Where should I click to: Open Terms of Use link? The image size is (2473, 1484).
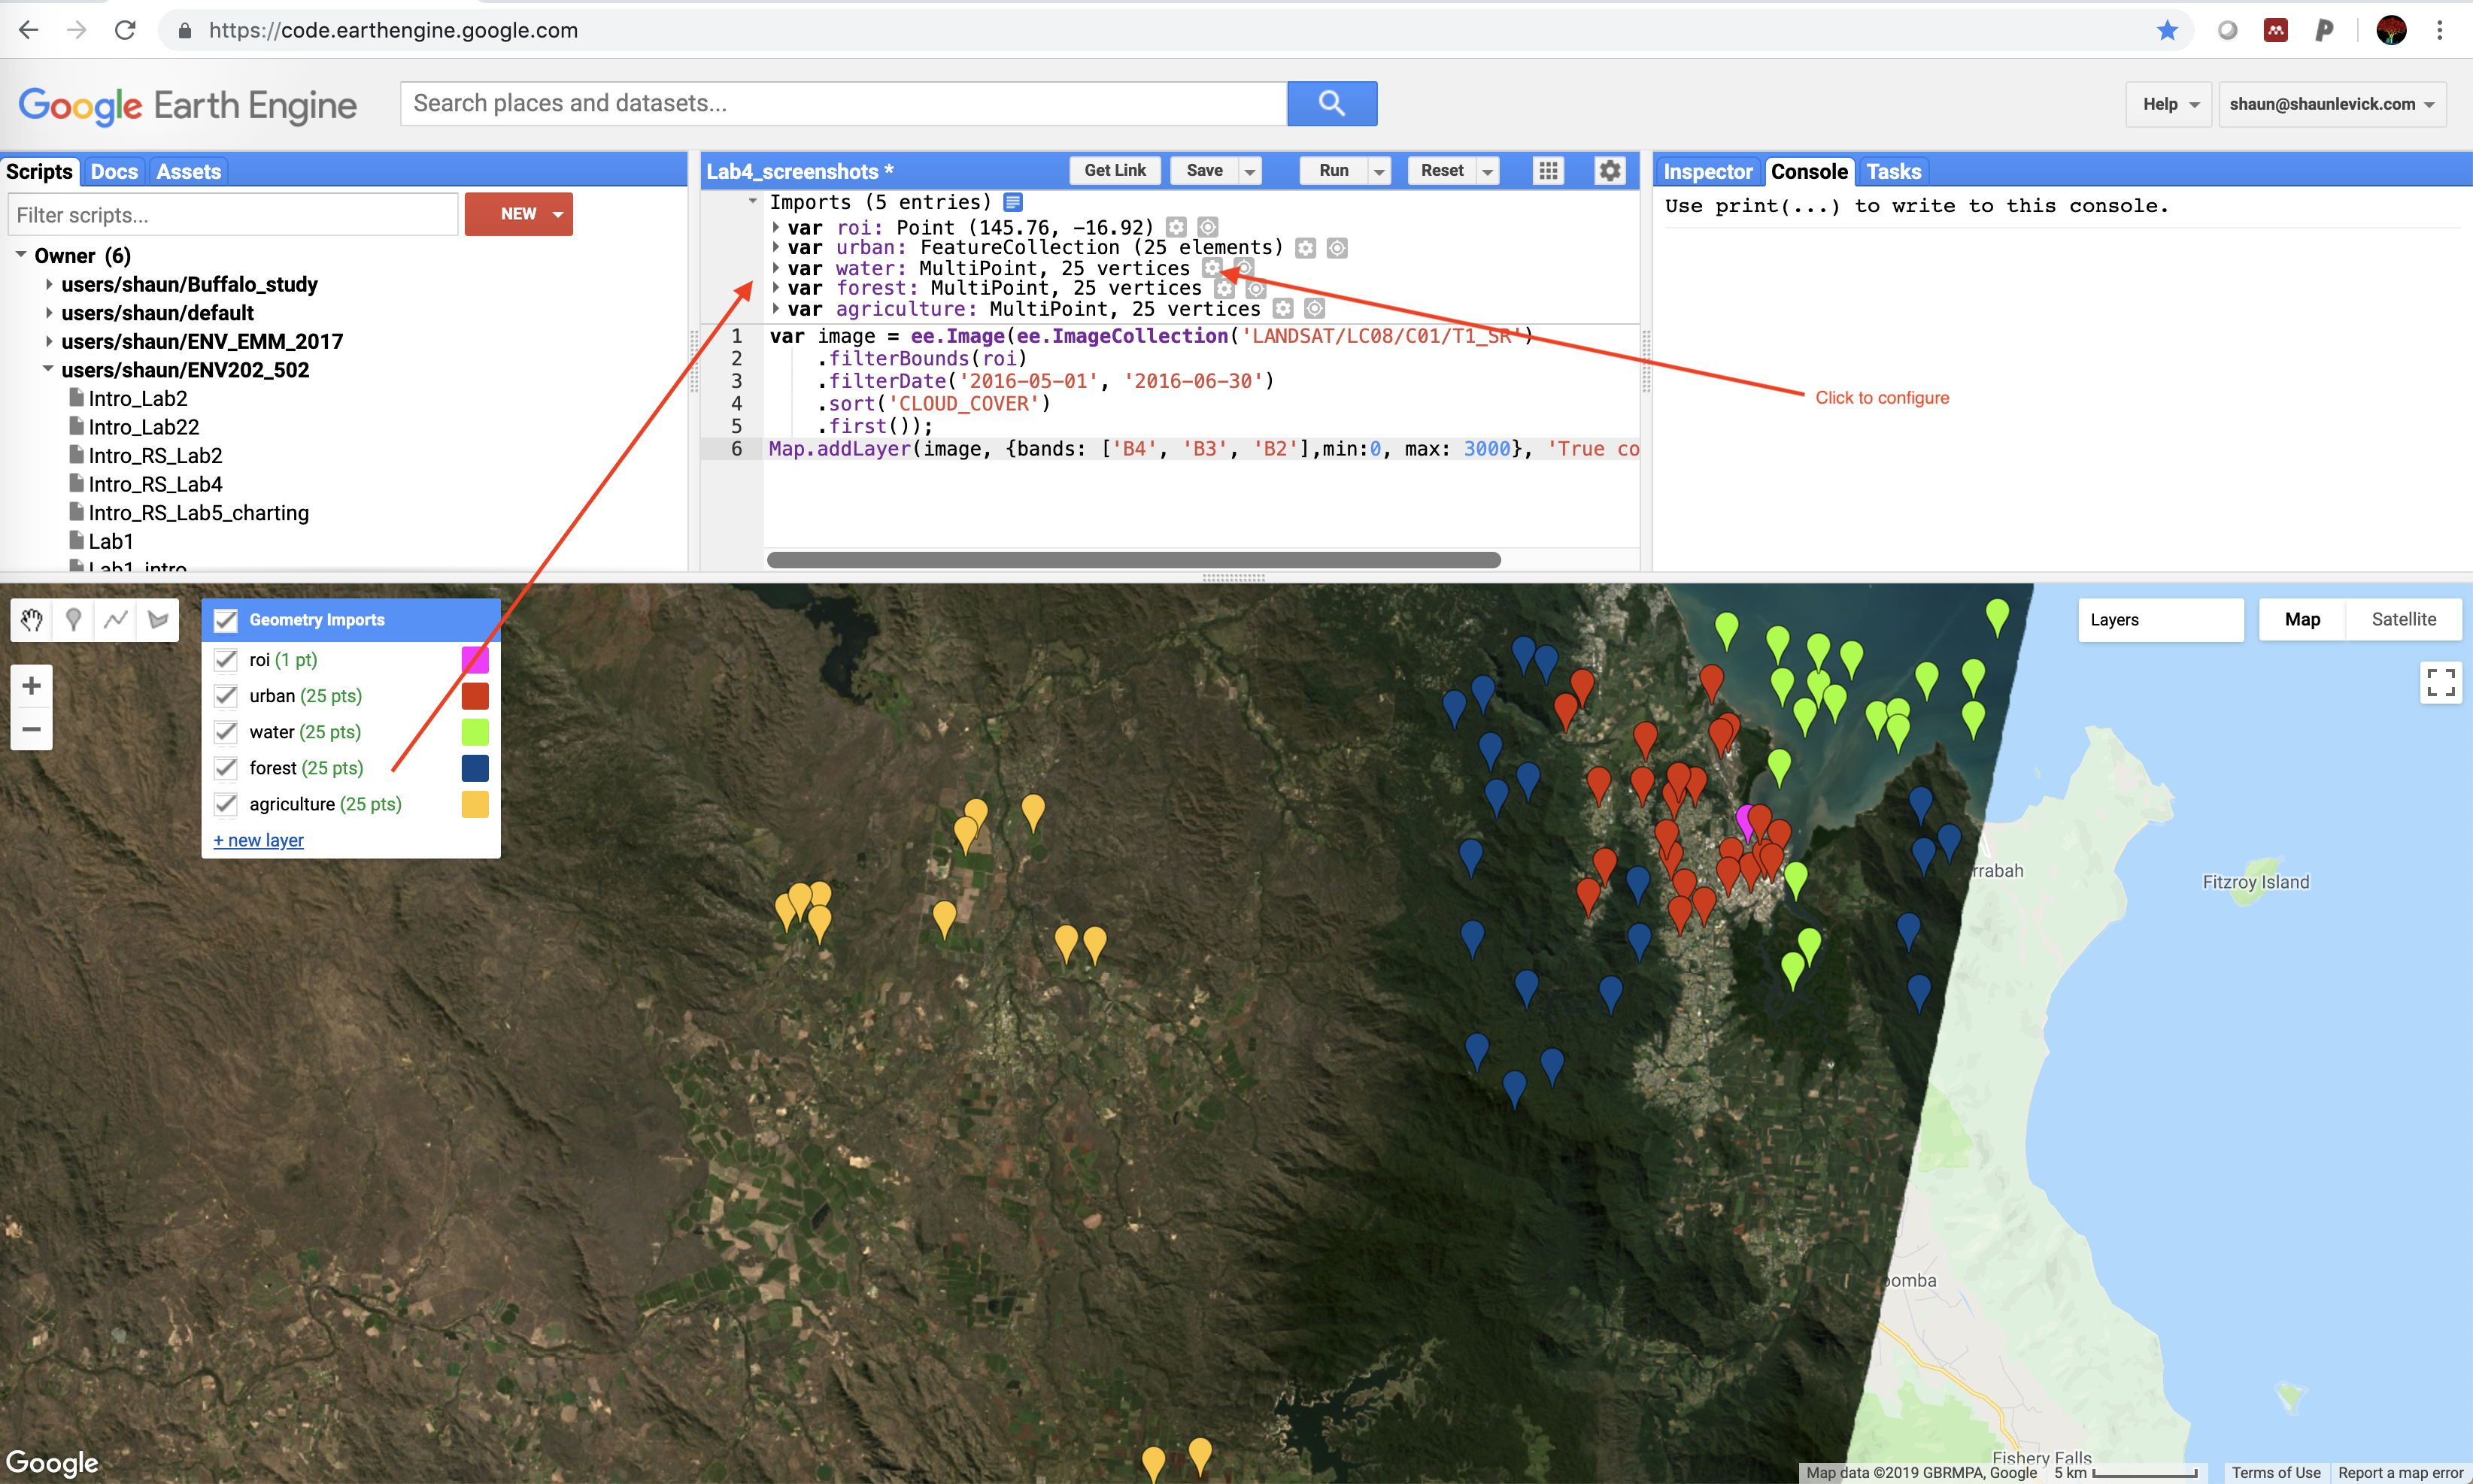pyautogui.click(x=2276, y=1473)
